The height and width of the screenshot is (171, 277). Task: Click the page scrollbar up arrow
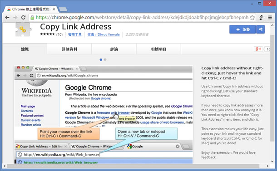click(272, 25)
